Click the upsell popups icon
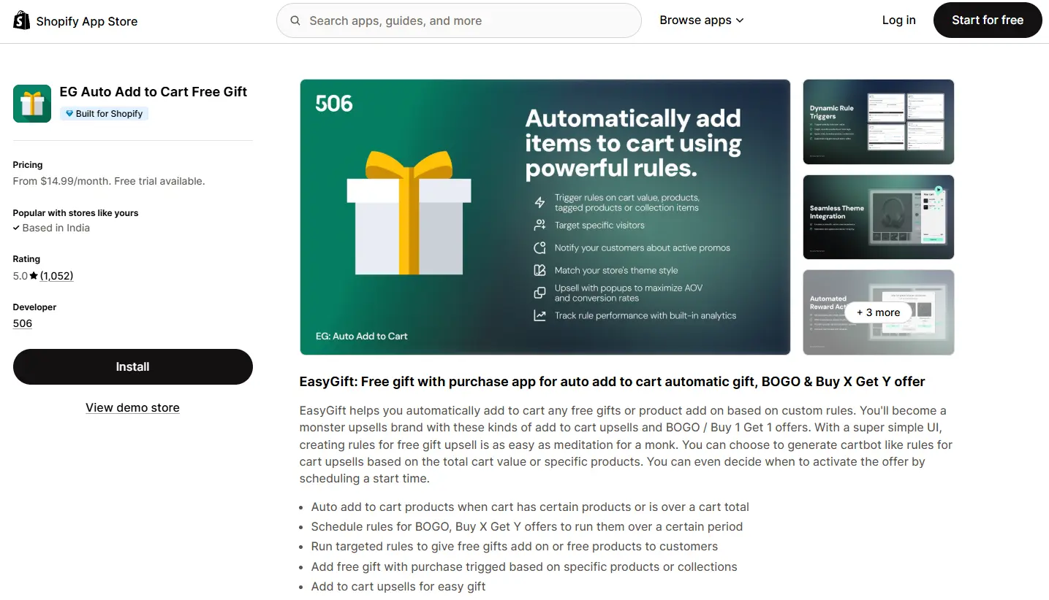 point(539,293)
